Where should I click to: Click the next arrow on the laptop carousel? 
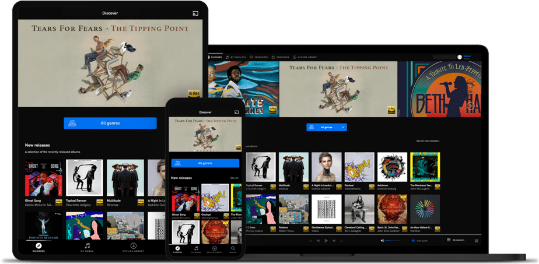point(470,106)
